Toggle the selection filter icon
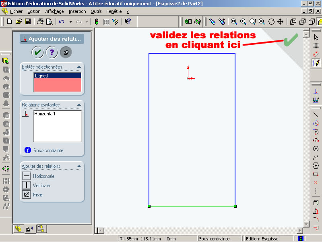 [115, 21]
